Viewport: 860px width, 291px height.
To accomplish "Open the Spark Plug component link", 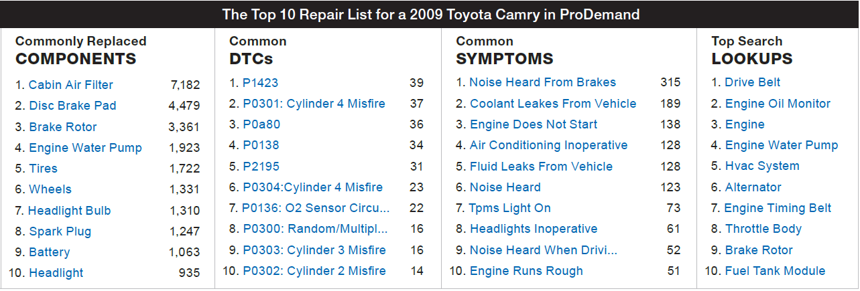I will (60, 231).
